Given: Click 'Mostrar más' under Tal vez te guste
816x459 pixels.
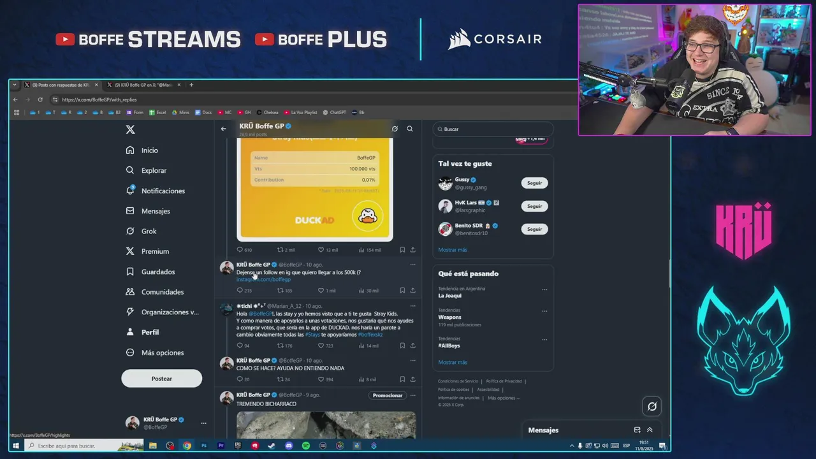Looking at the screenshot, I should tap(453, 250).
